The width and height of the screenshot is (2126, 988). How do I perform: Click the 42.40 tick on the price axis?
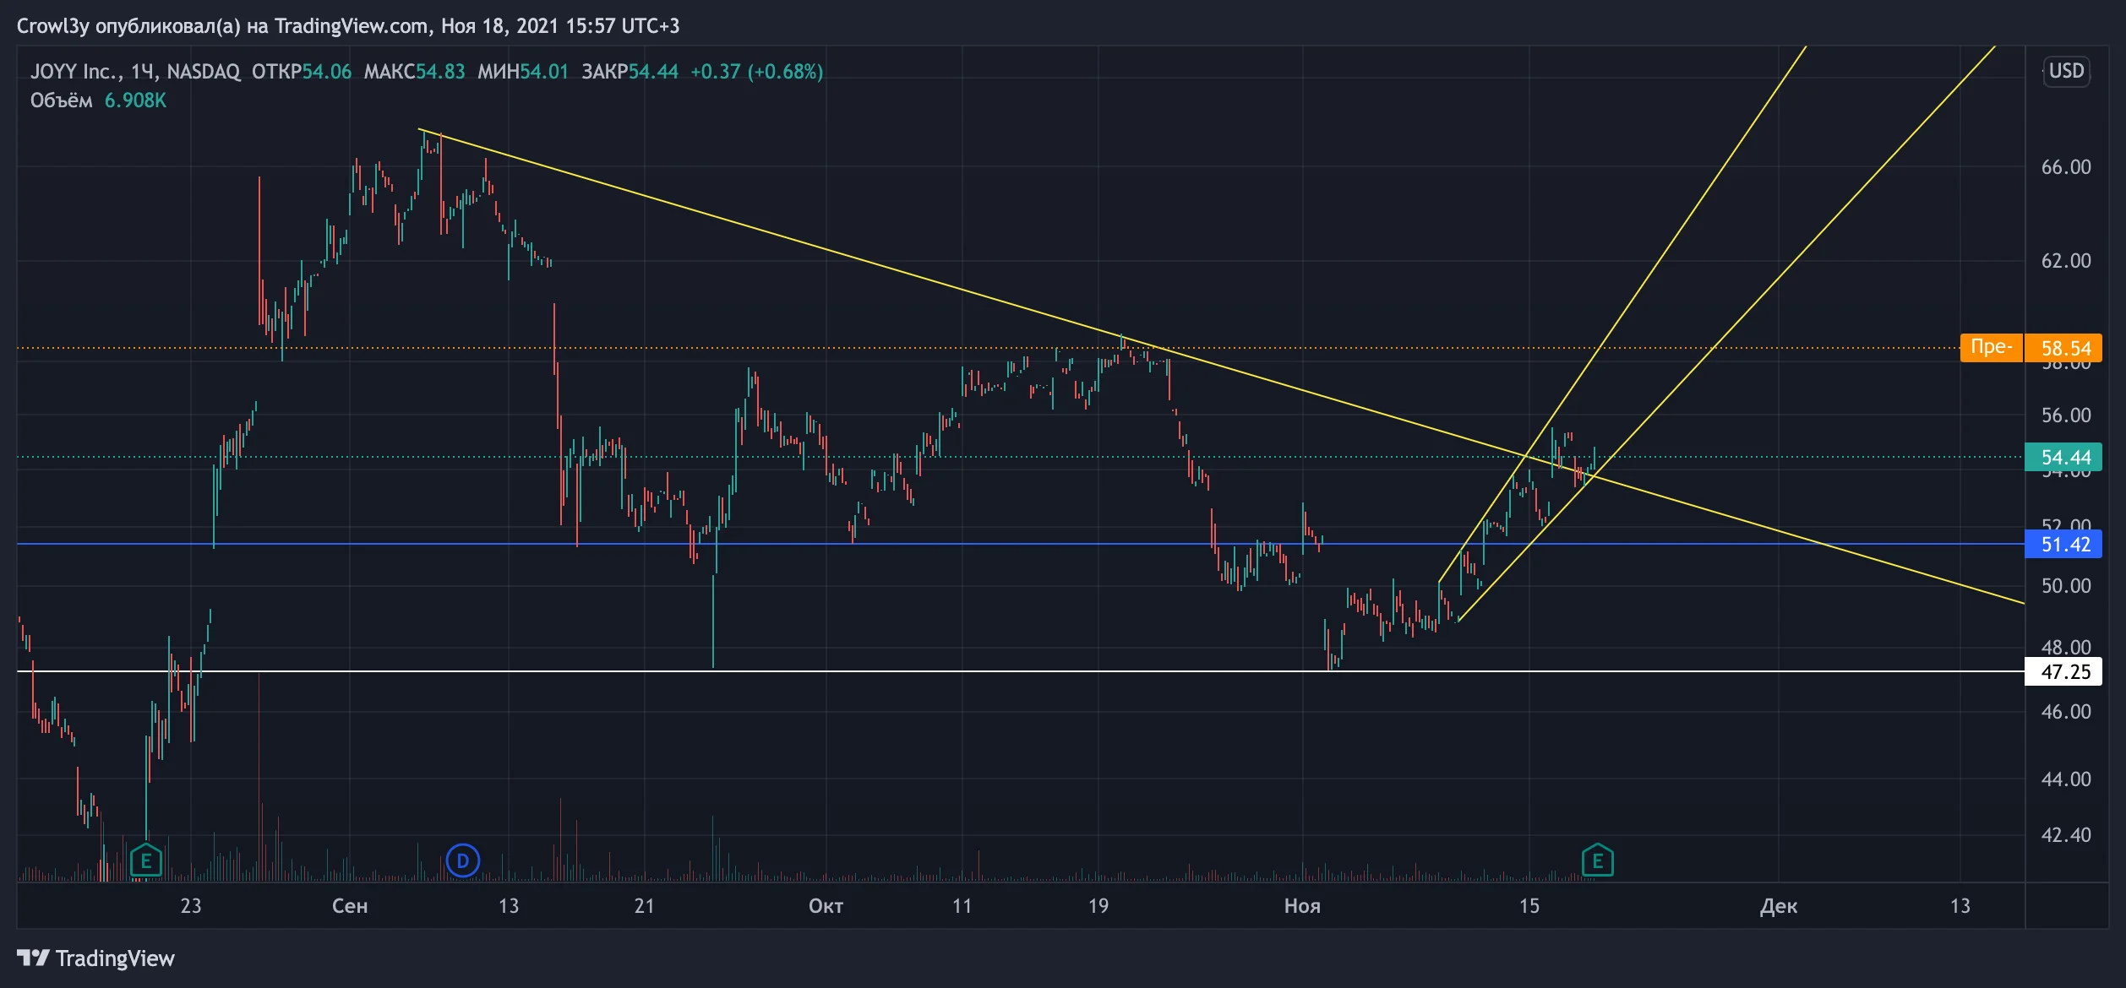point(2066,835)
